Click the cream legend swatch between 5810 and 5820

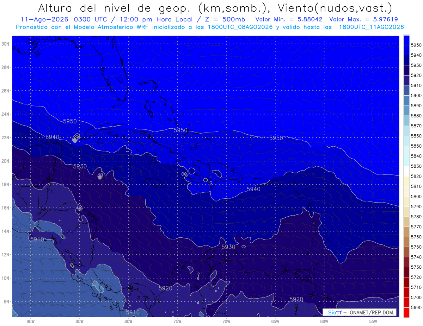coord(406,181)
